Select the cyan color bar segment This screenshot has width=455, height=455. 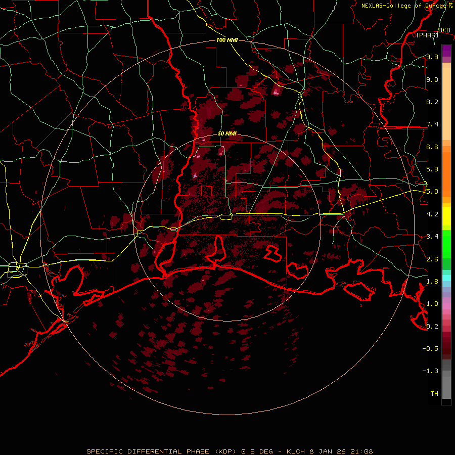(x=446, y=278)
